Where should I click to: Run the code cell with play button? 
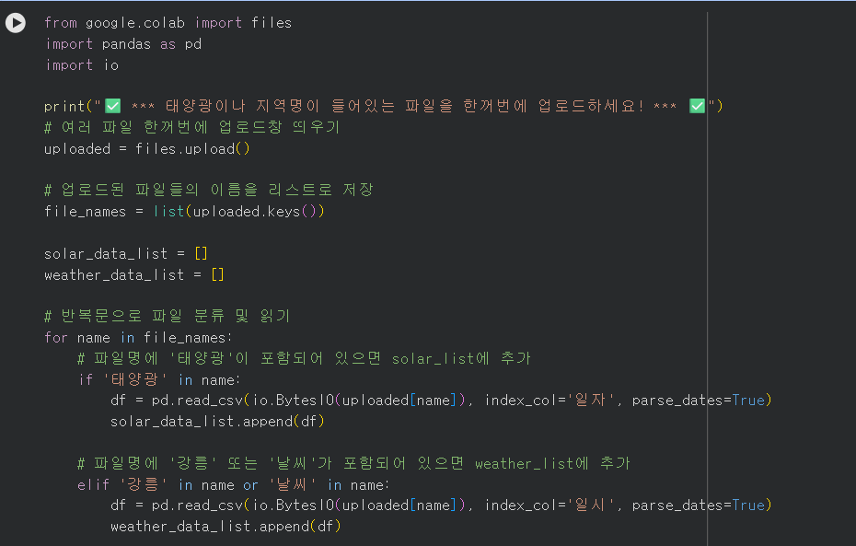(x=16, y=23)
